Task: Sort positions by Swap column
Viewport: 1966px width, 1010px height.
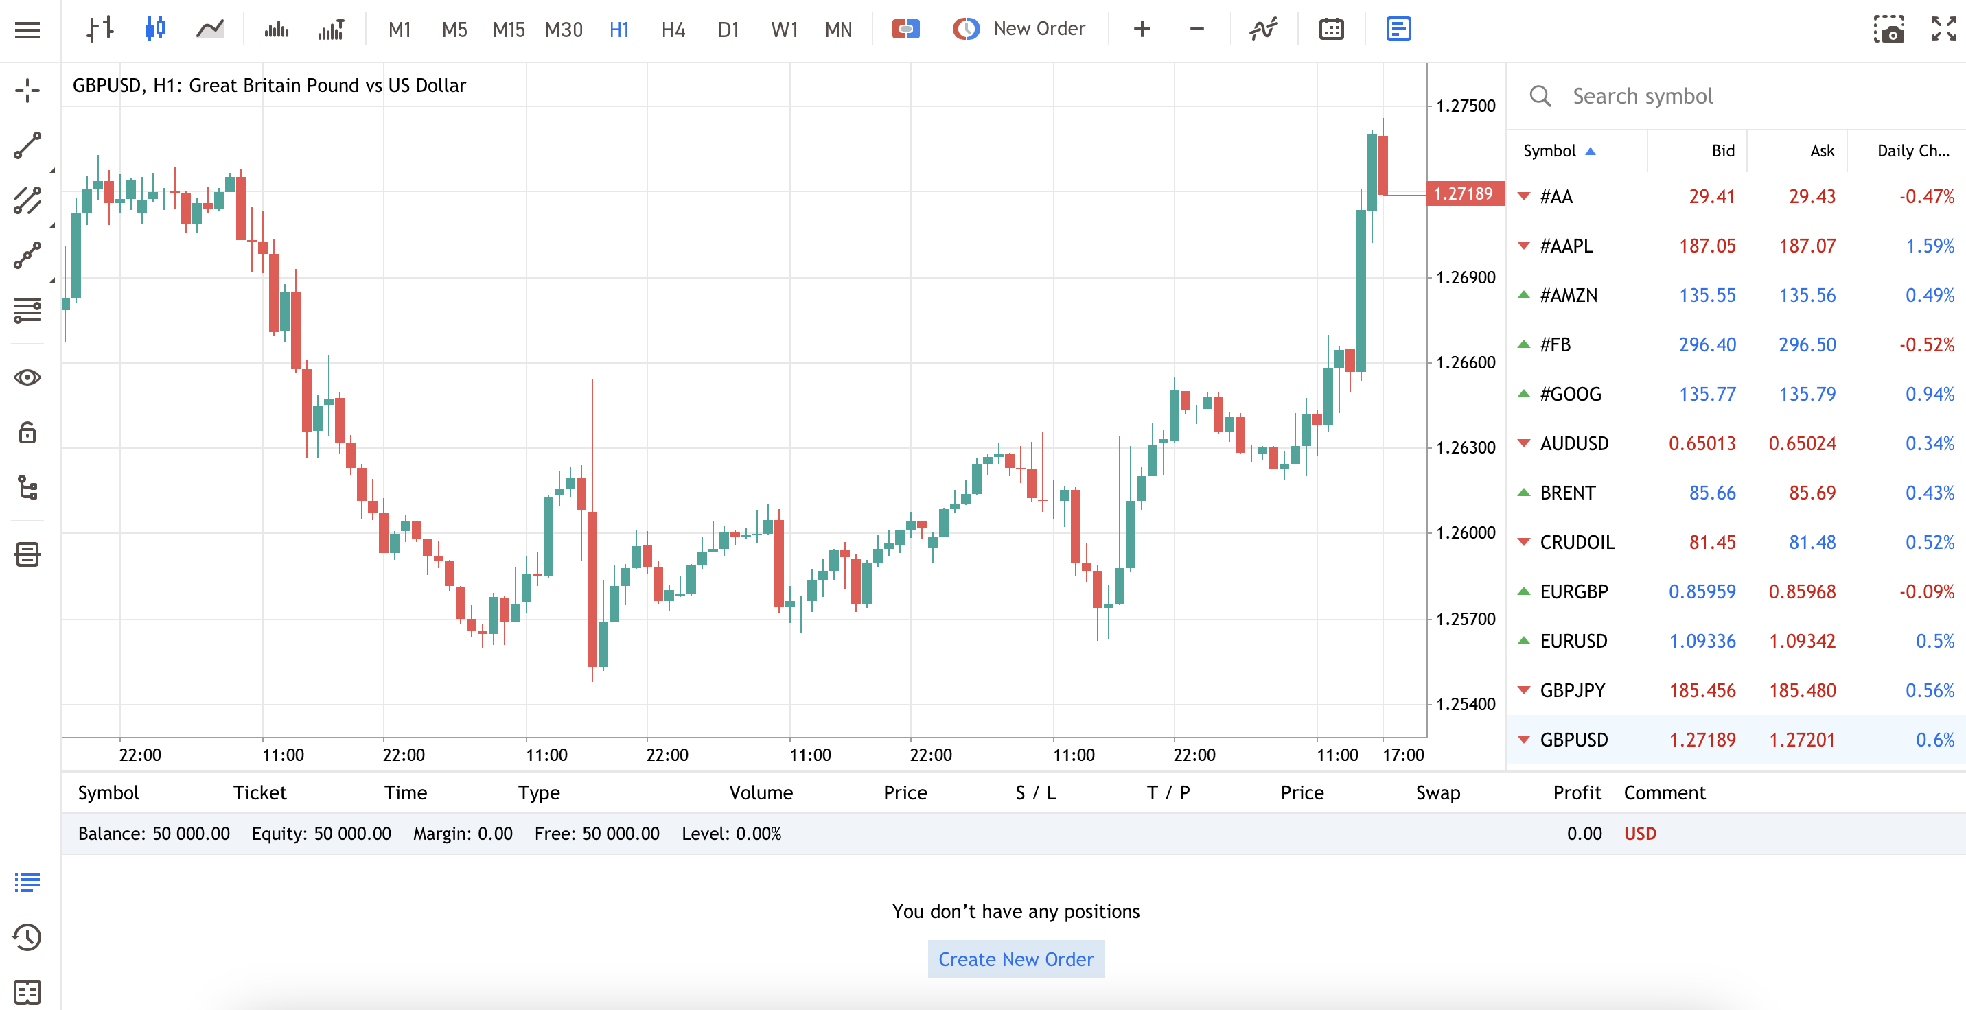Action: [x=1438, y=793]
